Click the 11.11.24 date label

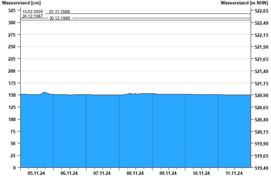pos(234,173)
